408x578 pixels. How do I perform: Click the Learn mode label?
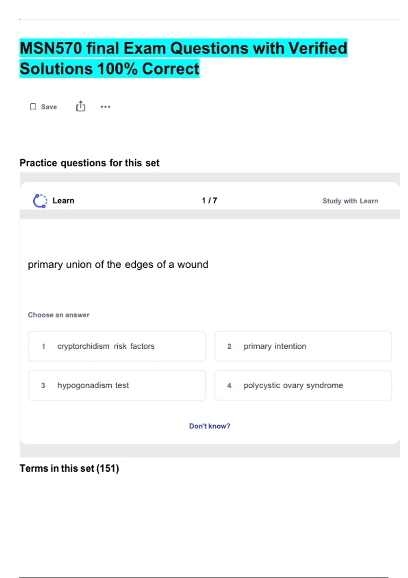click(63, 201)
